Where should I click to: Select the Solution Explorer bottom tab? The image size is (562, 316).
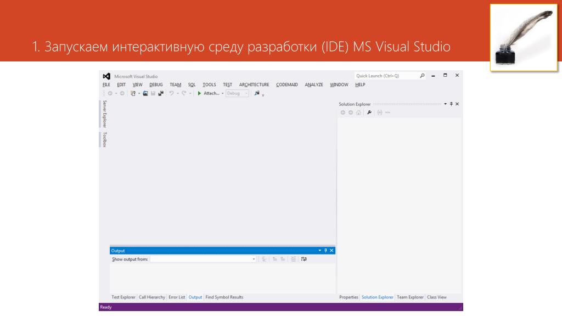378,297
